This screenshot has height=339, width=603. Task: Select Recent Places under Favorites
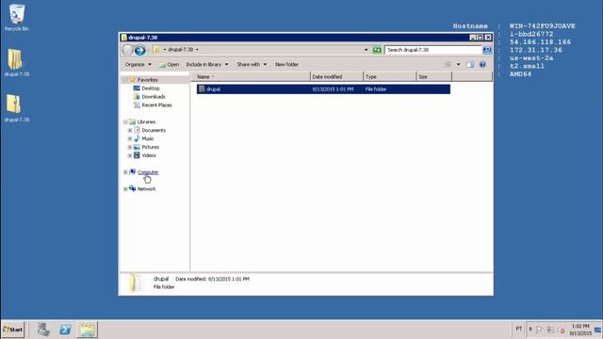tap(157, 105)
